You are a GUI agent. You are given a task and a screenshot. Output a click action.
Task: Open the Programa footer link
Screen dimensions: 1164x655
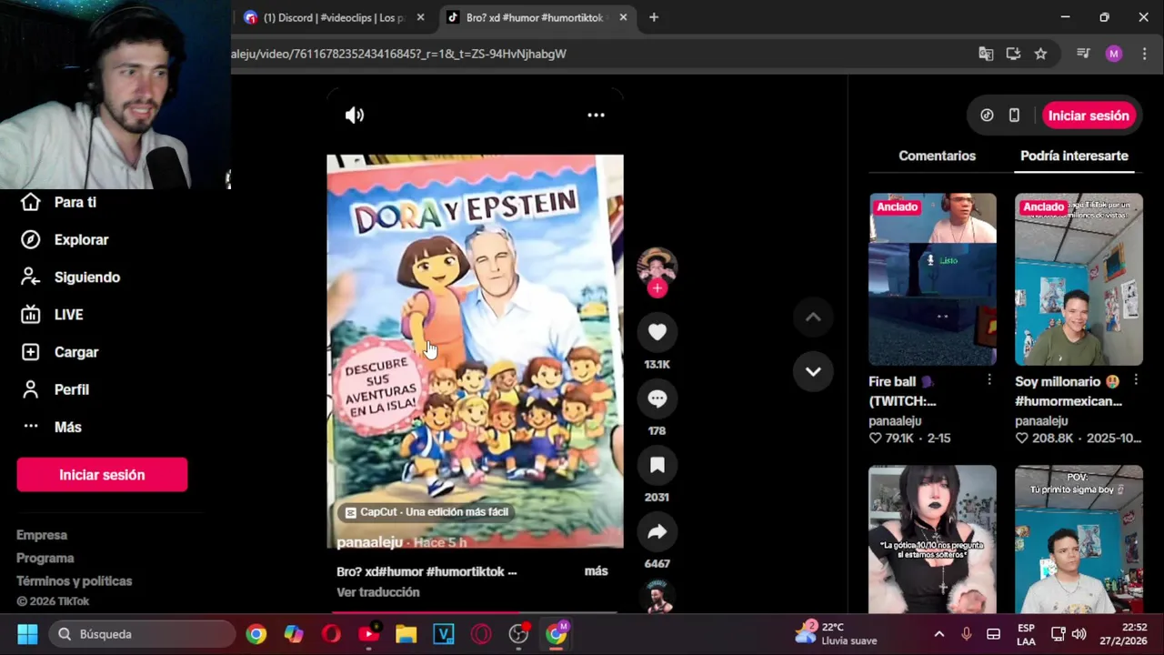45,558
